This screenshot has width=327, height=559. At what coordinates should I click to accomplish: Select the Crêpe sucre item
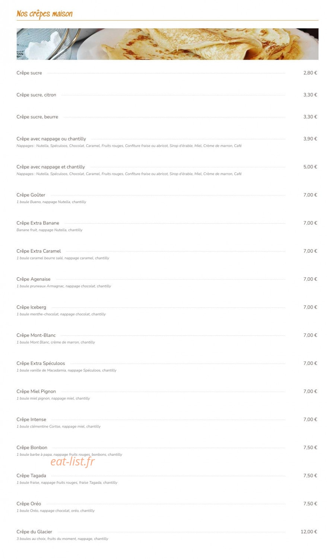(167, 73)
